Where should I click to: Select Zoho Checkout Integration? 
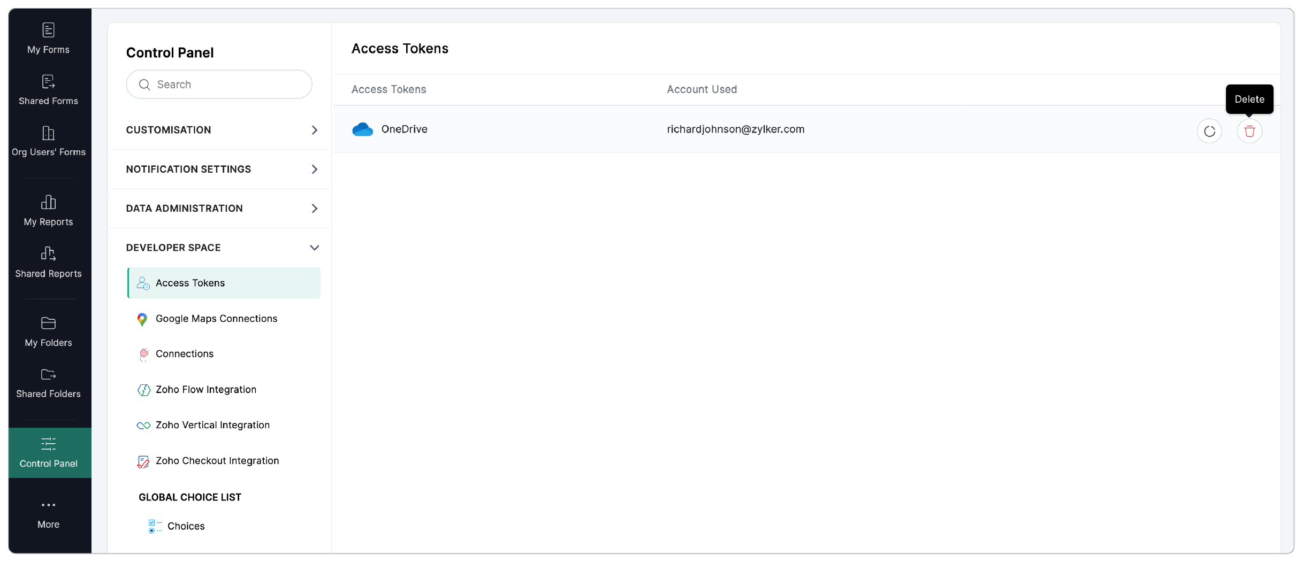click(217, 461)
